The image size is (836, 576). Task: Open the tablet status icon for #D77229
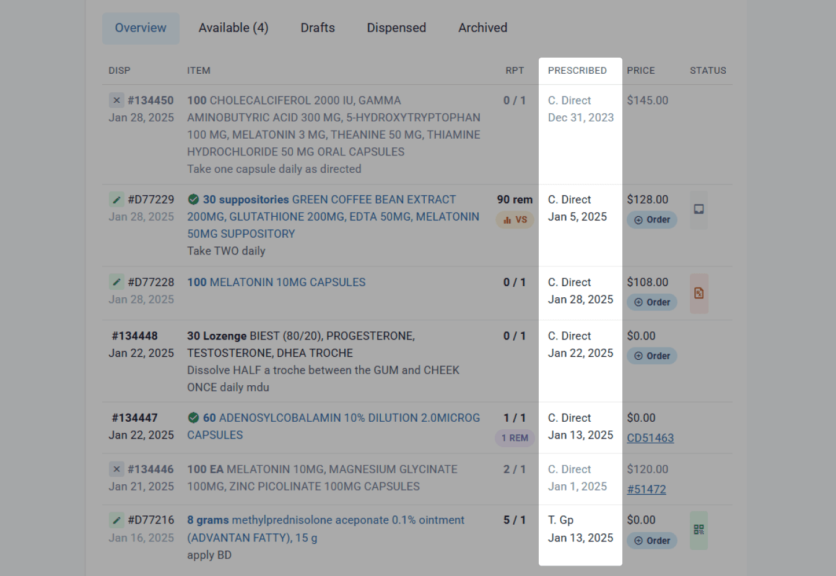[x=699, y=209]
